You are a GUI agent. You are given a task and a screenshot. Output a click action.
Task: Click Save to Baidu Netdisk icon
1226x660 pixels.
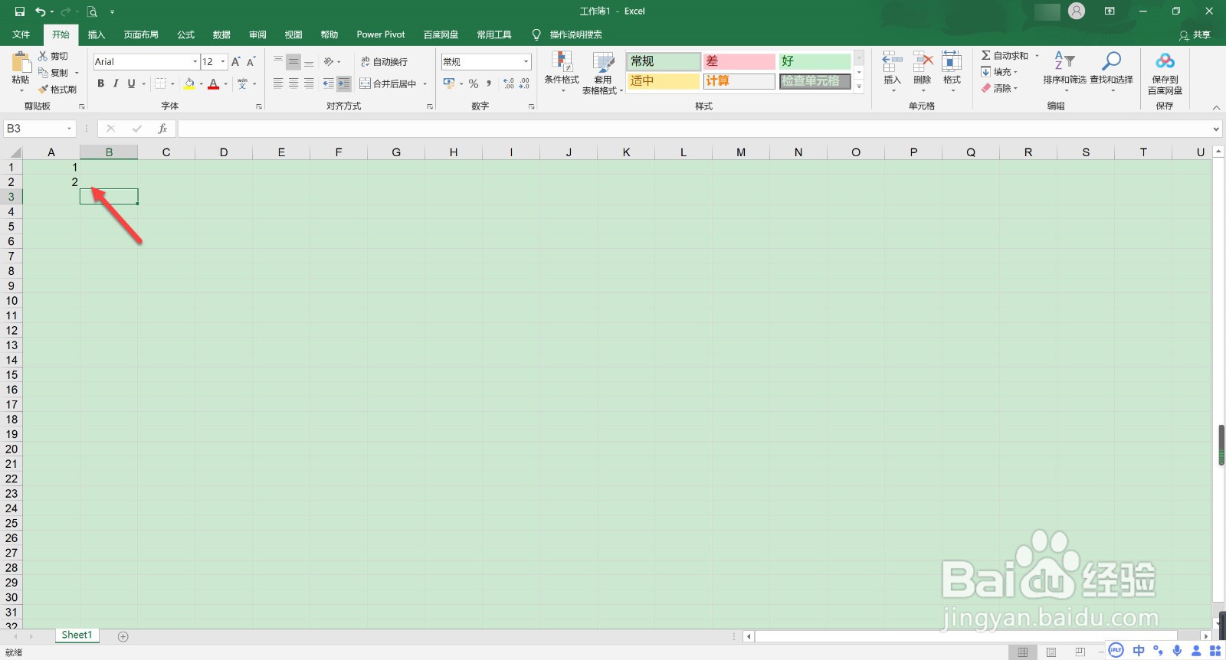point(1165,62)
